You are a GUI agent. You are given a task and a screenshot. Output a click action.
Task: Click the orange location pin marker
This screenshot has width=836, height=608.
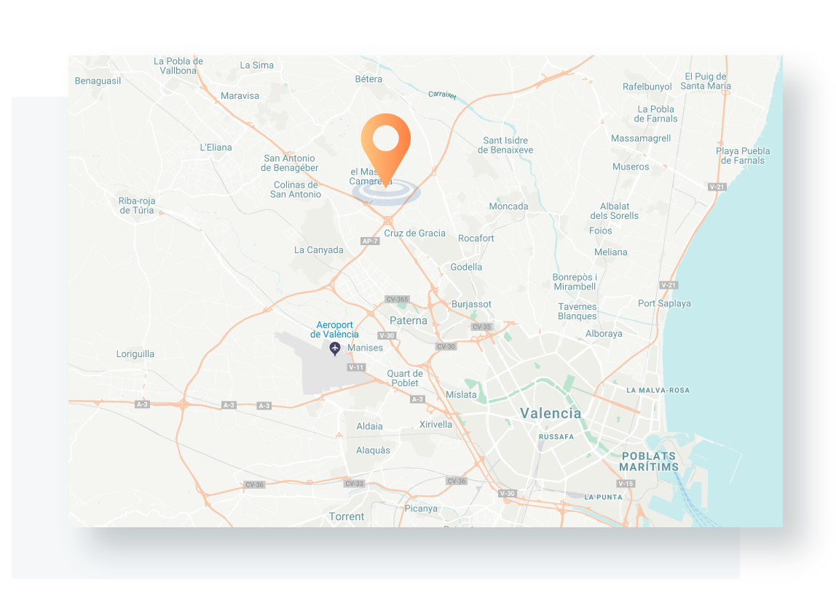(x=385, y=150)
